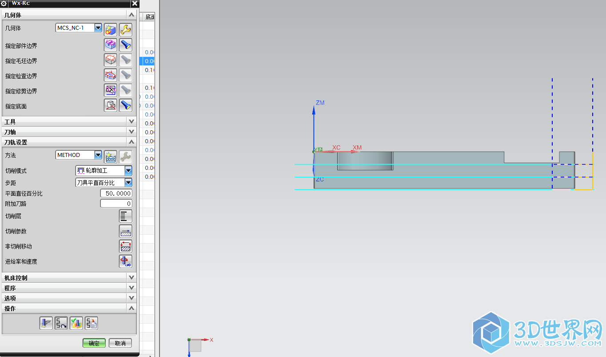Open the 非切削移动 non-cutting moves dialog
606x357 pixels.
point(126,246)
